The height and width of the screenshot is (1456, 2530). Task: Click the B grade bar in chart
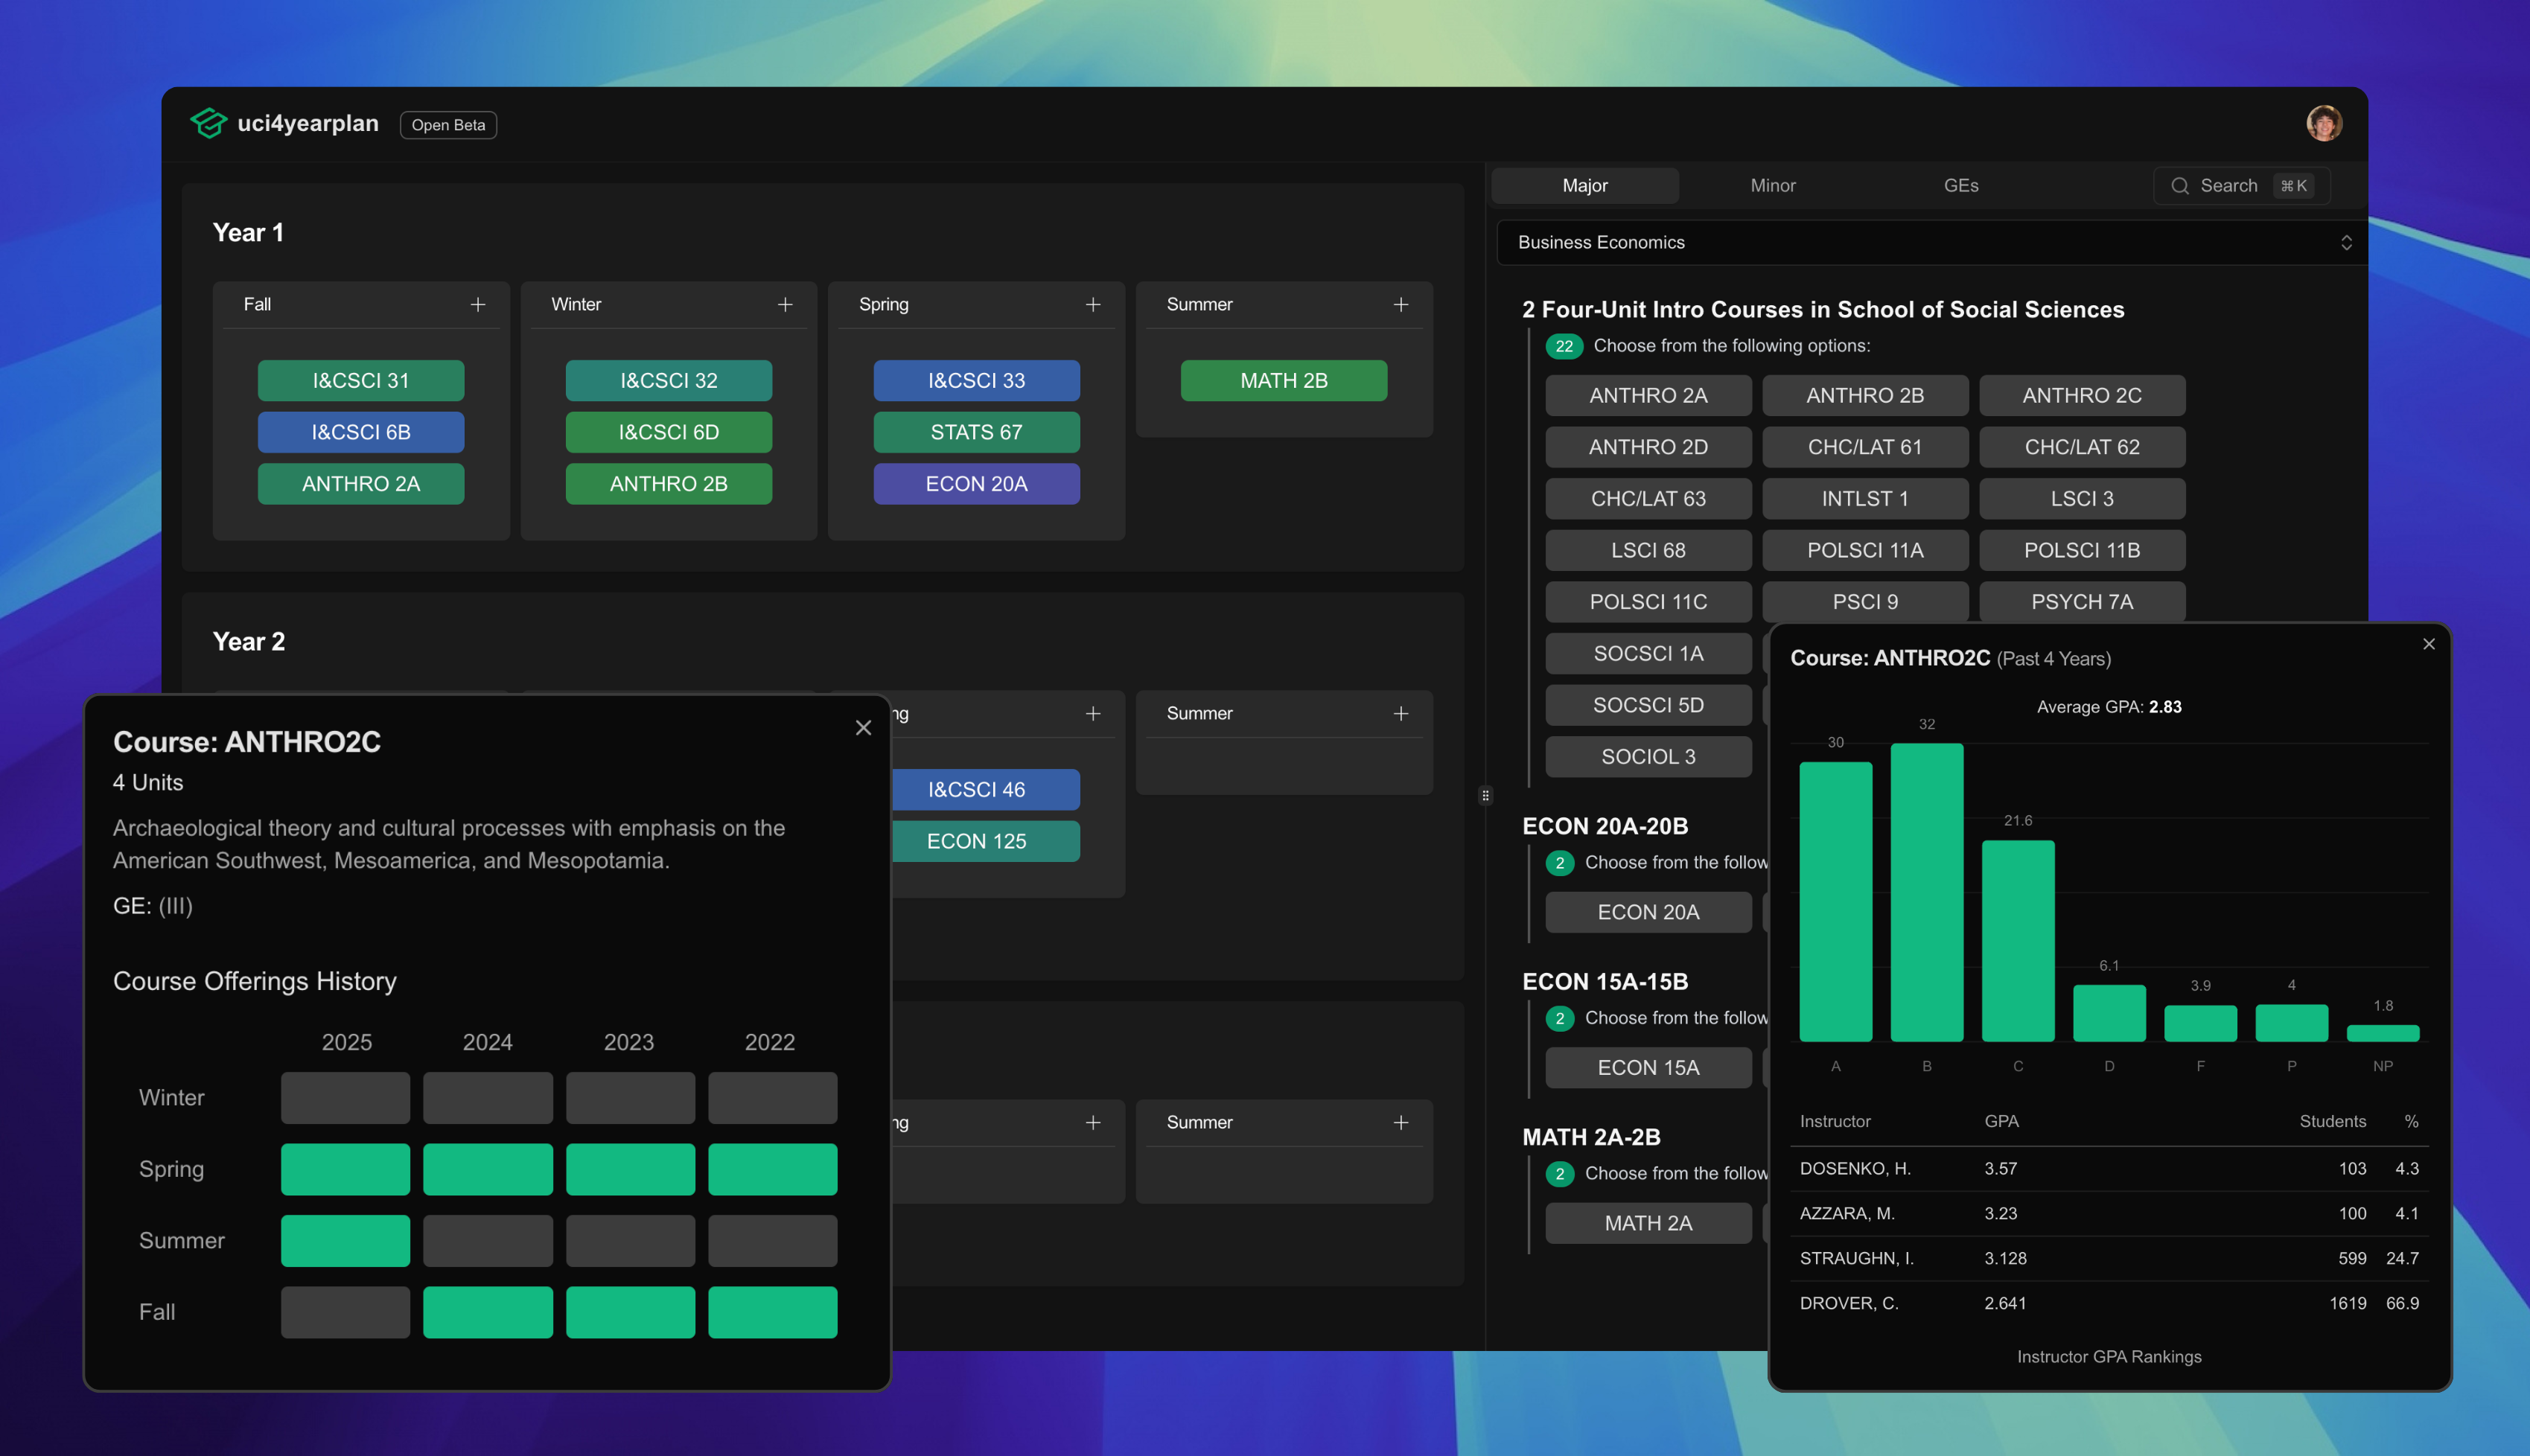[x=1926, y=892]
